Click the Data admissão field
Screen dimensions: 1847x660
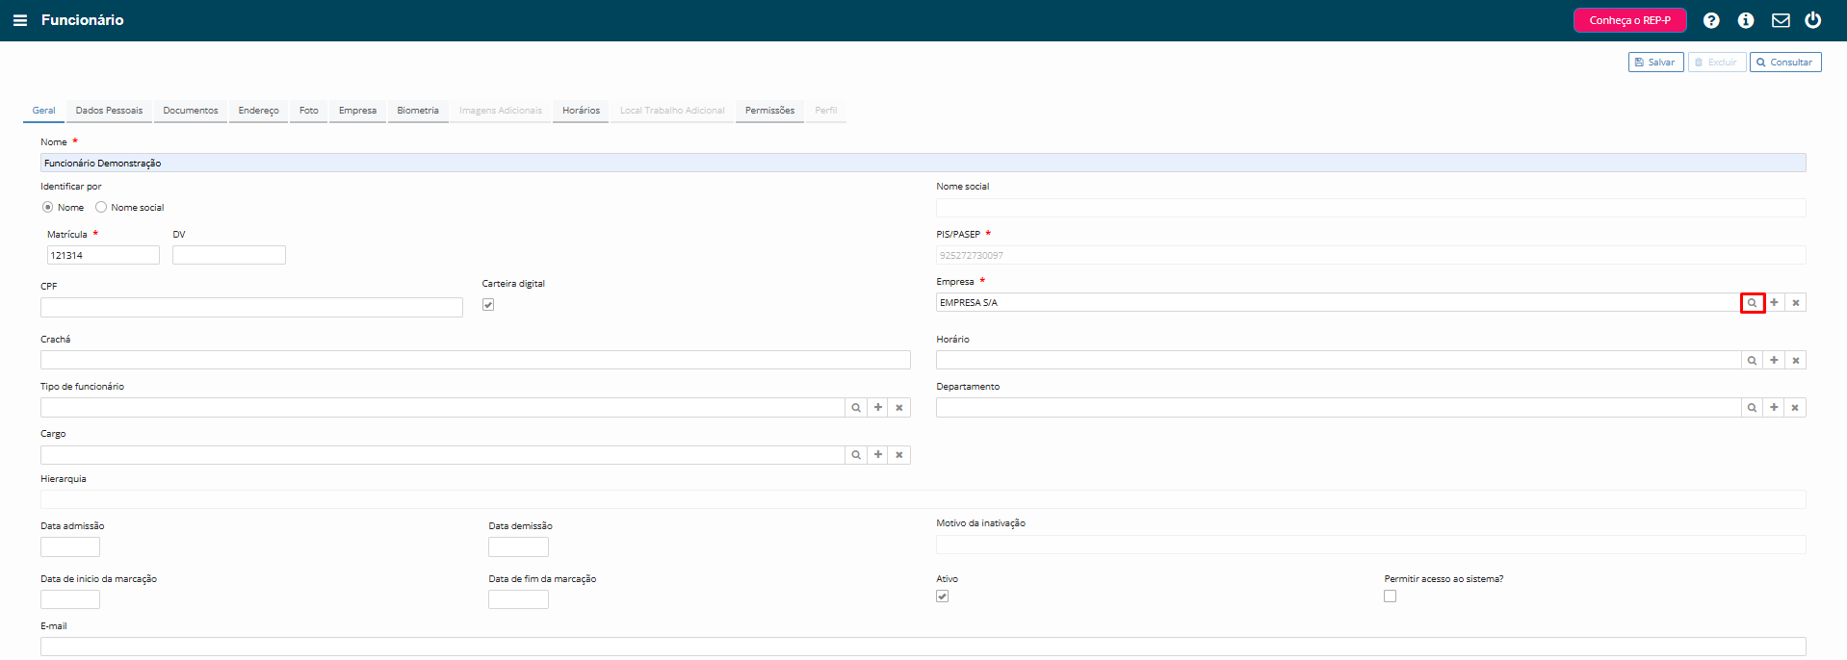pyautogui.click(x=70, y=547)
